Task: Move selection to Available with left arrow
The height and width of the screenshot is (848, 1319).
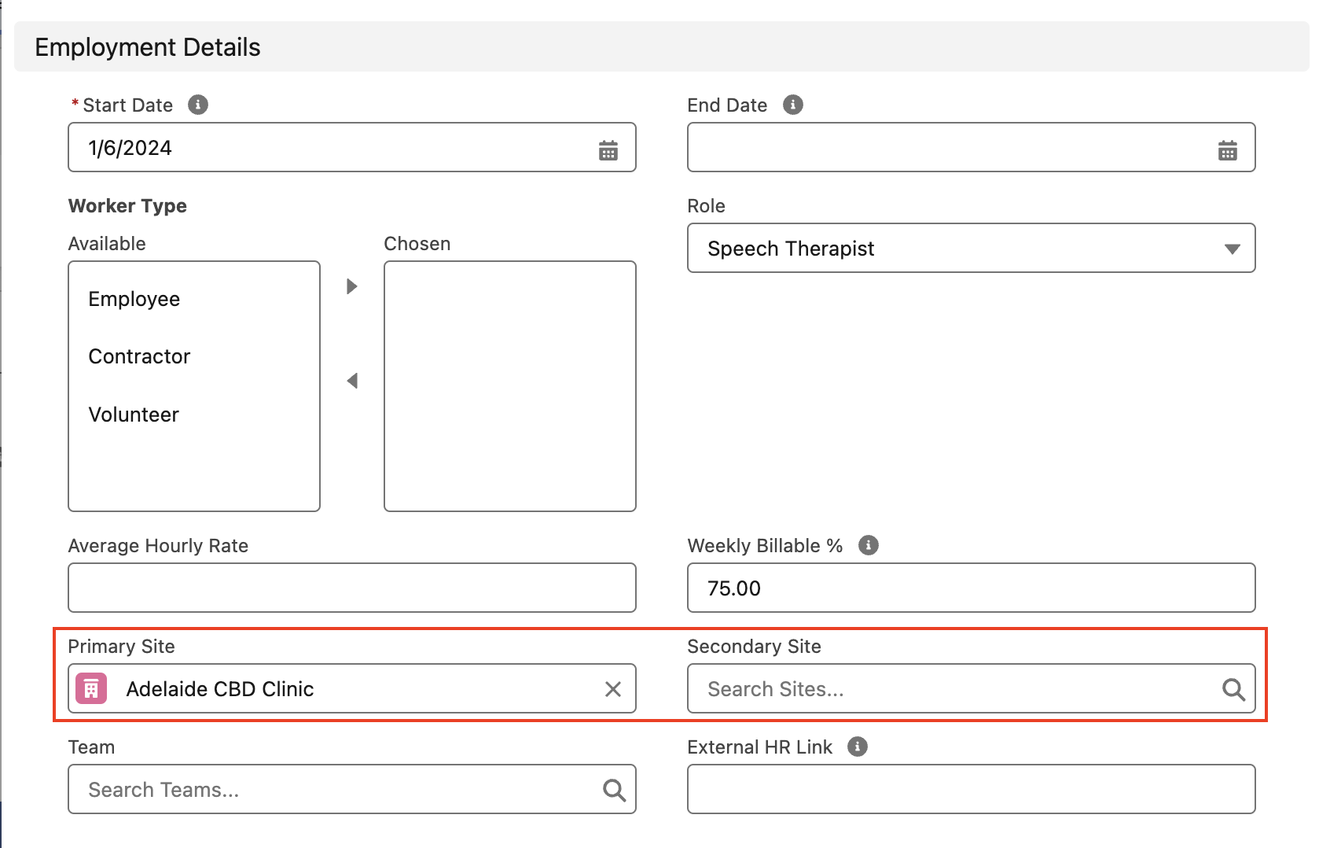Action: 352,381
